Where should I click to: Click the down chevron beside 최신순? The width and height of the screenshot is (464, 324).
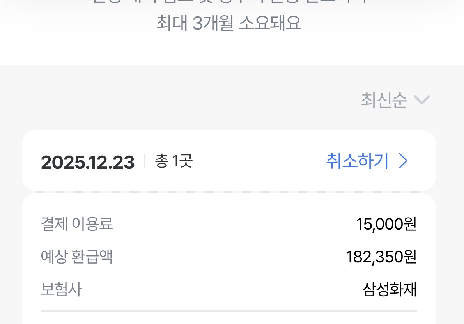[x=421, y=100]
